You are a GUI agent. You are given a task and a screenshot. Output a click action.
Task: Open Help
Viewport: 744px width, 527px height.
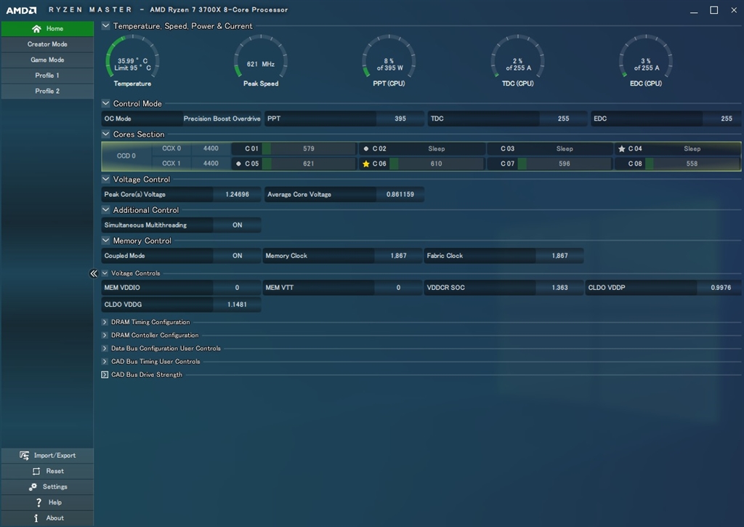[x=47, y=502]
